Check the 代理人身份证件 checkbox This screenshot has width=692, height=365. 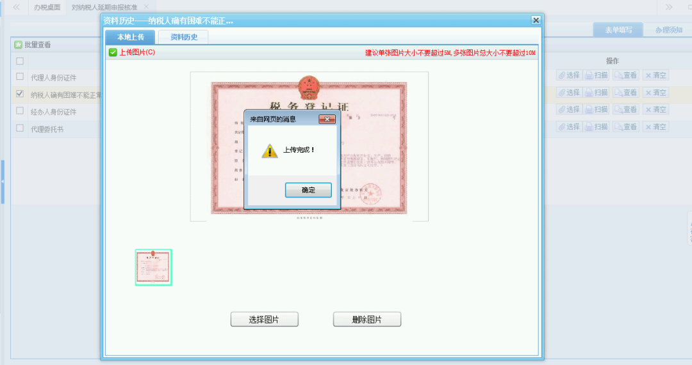coord(20,77)
